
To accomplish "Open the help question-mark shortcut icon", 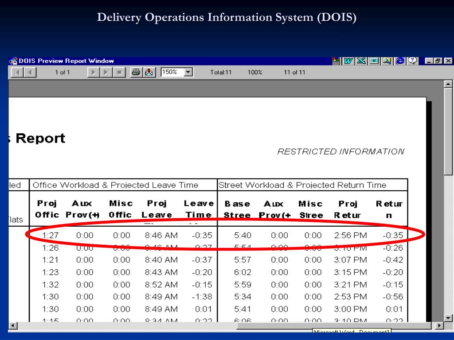I will (413, 61).
